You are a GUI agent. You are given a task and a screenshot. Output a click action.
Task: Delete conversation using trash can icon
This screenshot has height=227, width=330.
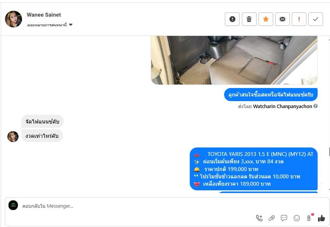pyautogui.click(x=249, y=19)
